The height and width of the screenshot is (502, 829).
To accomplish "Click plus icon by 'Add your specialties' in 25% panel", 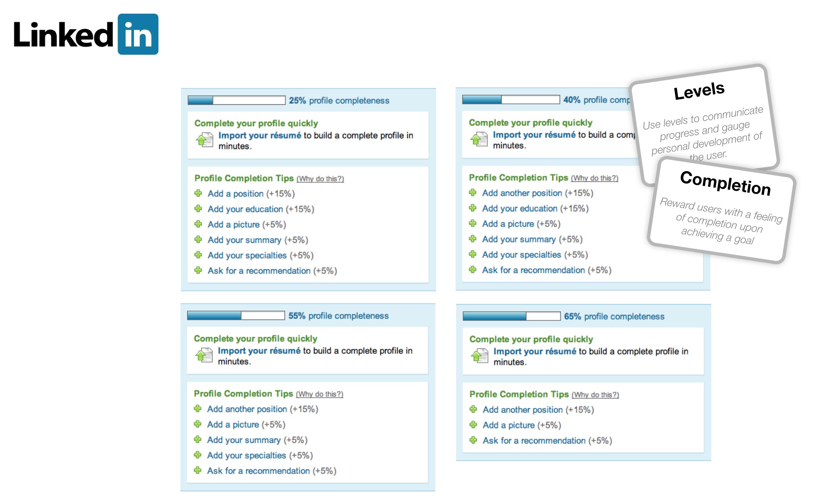I will [x=198, y=255].
